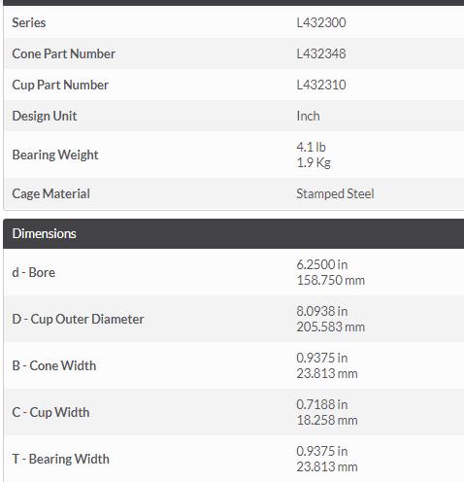
Task: Select the 4.1 lb weight value
Action: pos(311,147)
